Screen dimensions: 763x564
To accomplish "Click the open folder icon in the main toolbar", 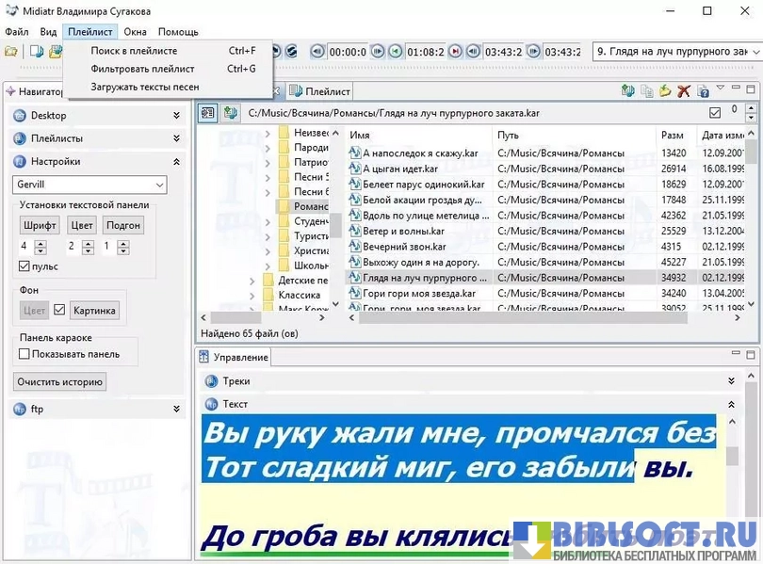I will click(x=10, y=51).
